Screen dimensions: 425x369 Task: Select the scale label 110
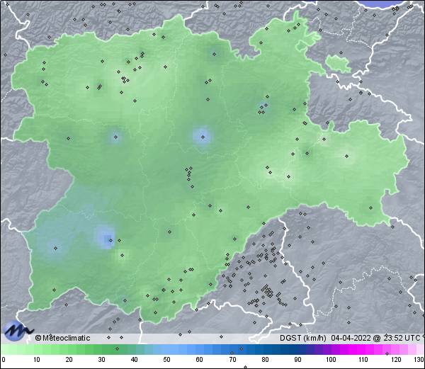tap(363, 360)
